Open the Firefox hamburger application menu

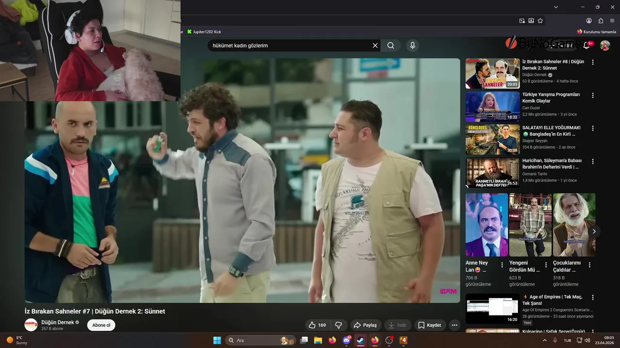click(x=613, y=21)
